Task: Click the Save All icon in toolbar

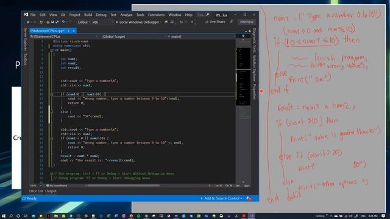Action: point(57,22)
